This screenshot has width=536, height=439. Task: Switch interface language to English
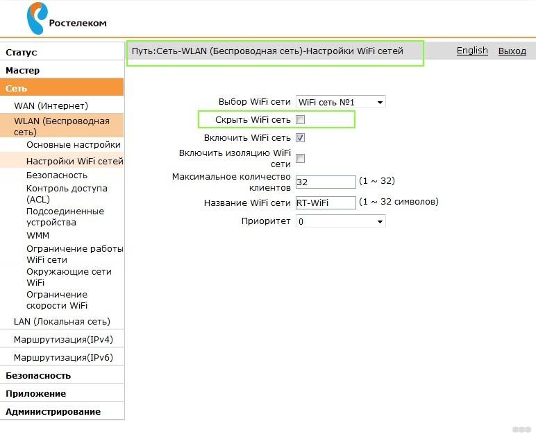click(x=472, y=51)
